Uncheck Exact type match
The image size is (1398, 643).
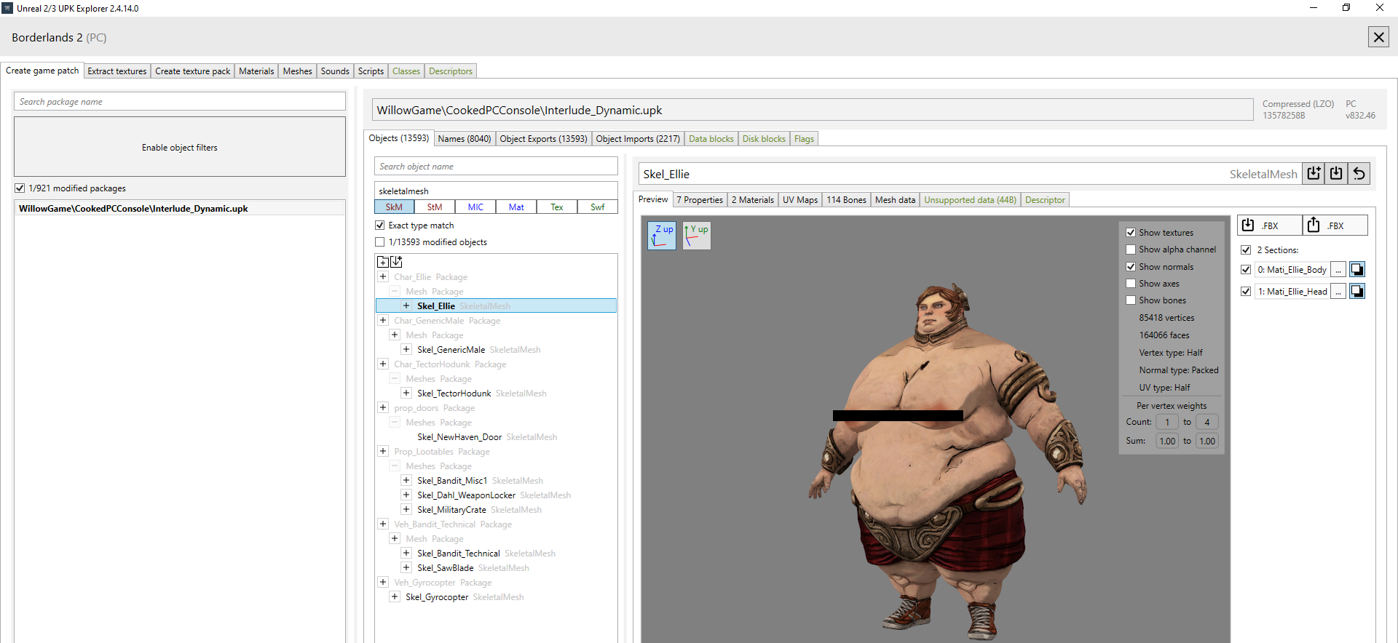coord(380,225)
